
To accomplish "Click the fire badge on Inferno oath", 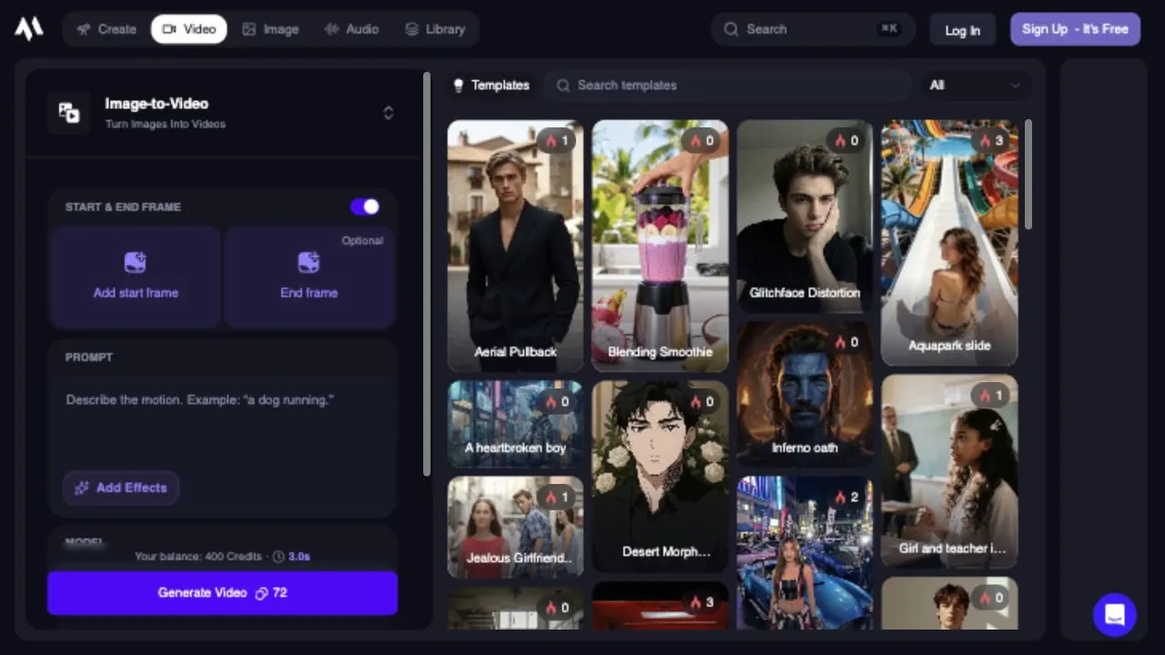I will [x=846, y=343].
